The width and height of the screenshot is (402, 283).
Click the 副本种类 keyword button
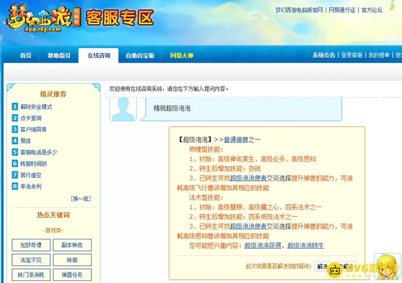pyautogui.click(x=72, y=245)
